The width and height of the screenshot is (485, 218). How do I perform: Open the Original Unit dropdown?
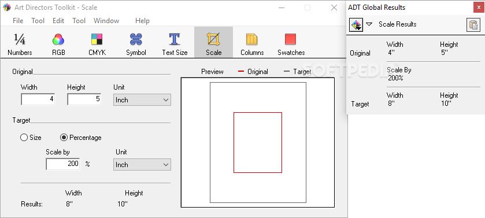click(x=142, y=100)
